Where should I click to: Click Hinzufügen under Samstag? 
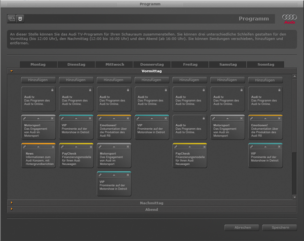click(227, 80)
